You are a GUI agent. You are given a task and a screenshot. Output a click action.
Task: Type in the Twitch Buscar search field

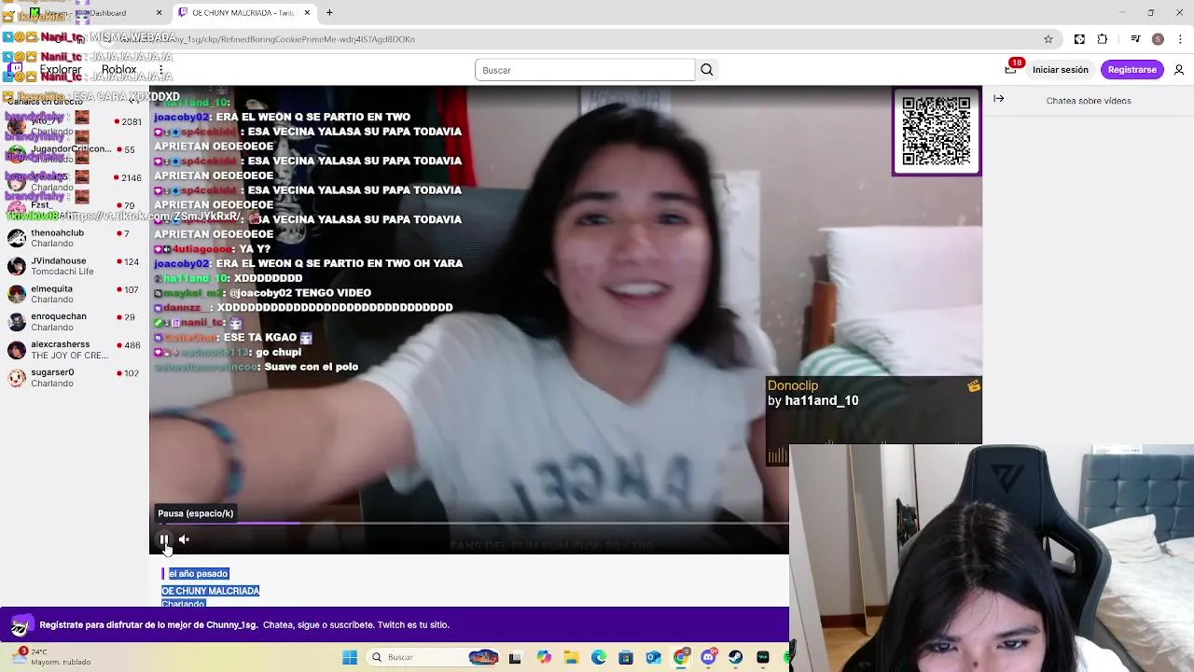(x=585, y=70)
